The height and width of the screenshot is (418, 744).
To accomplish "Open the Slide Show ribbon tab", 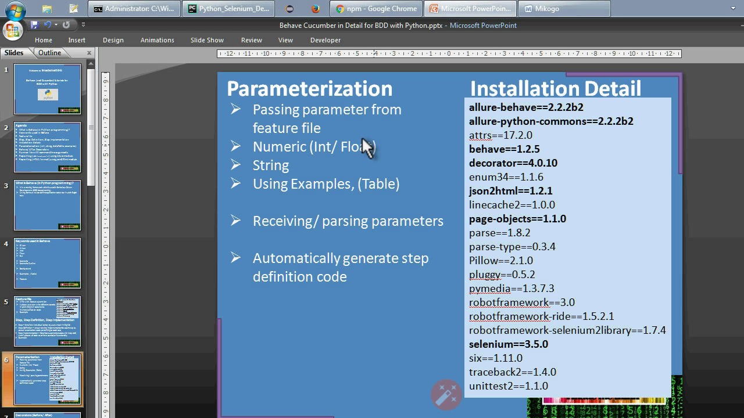I will pos(207,40).
